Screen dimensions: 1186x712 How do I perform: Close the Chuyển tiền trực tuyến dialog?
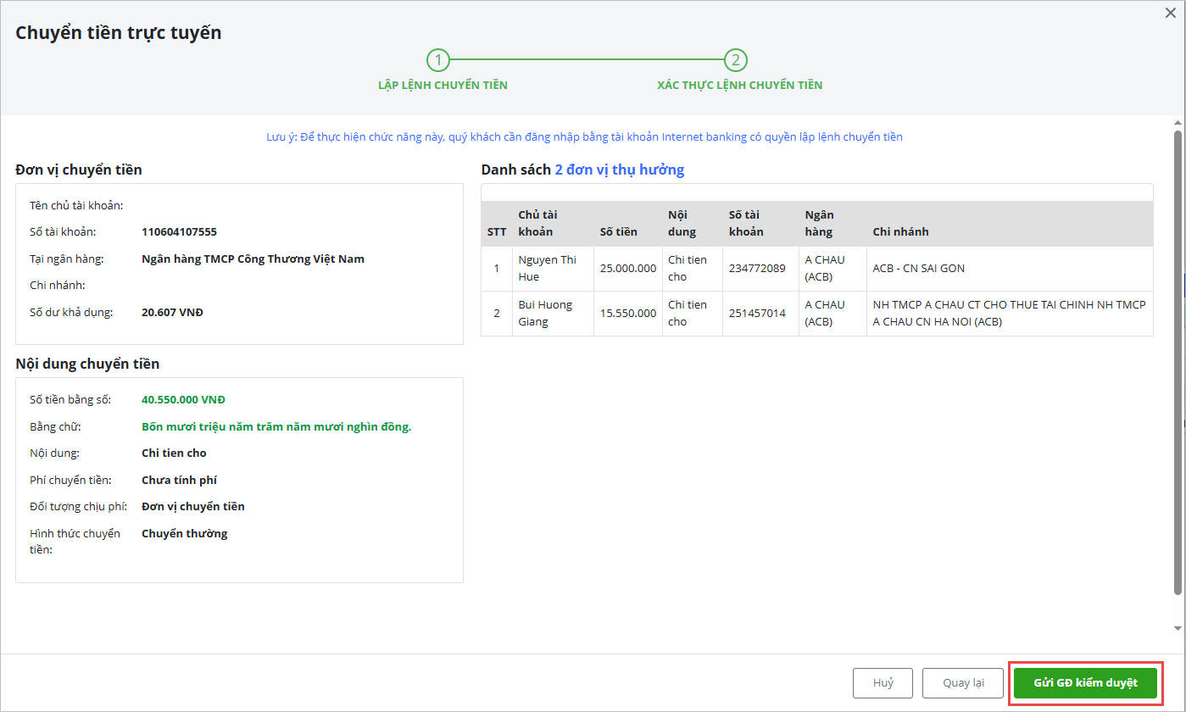(1171, 13)
